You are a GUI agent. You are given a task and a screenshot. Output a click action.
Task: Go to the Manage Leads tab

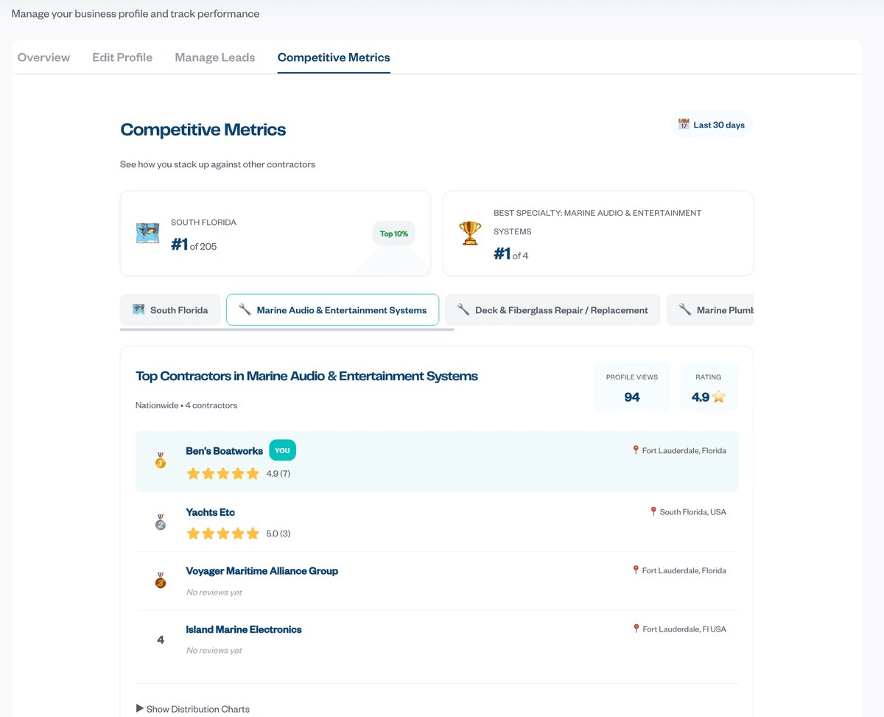pos(215,57)
